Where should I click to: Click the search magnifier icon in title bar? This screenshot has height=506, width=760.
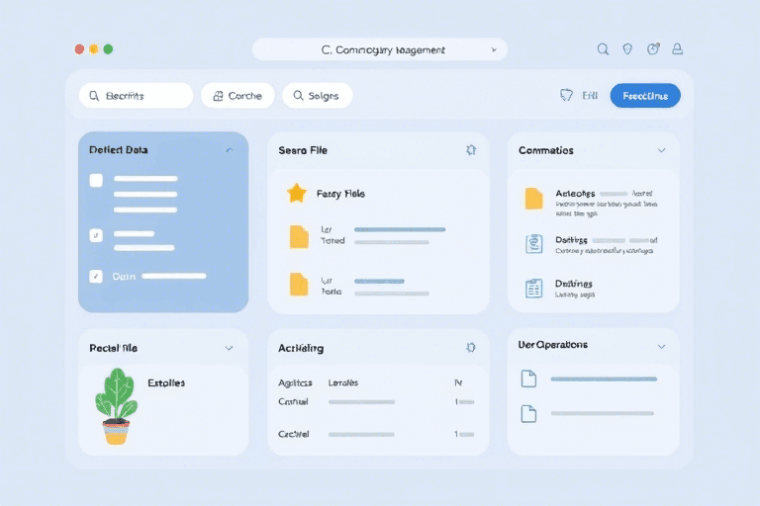click(x=603, y=48)
